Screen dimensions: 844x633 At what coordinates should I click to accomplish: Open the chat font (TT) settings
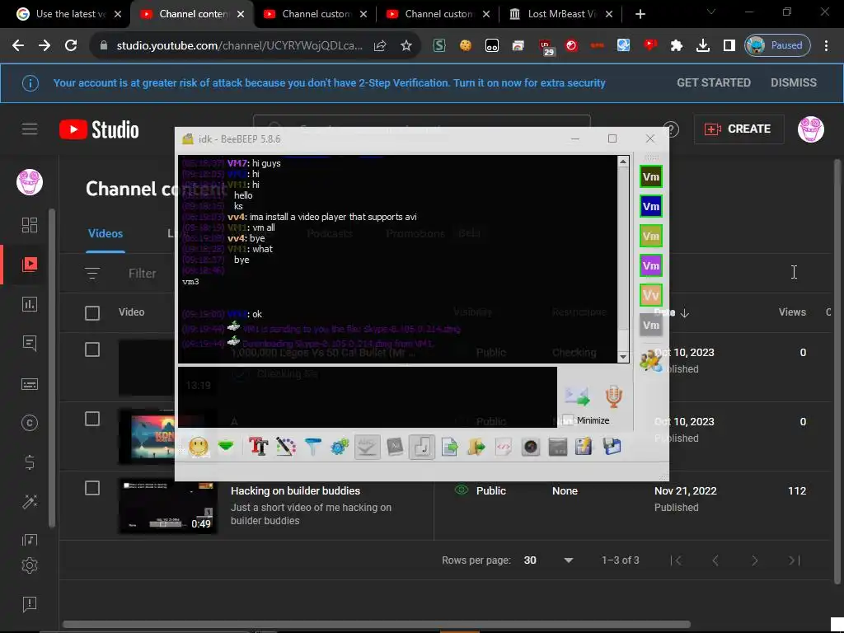(258, 446)
